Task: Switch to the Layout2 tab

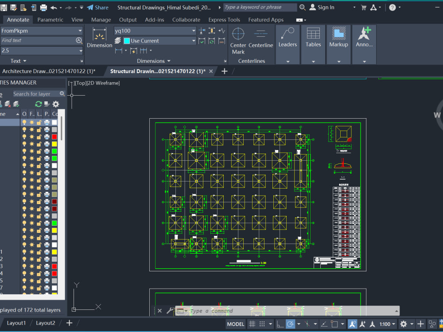Action: (46, 323)
